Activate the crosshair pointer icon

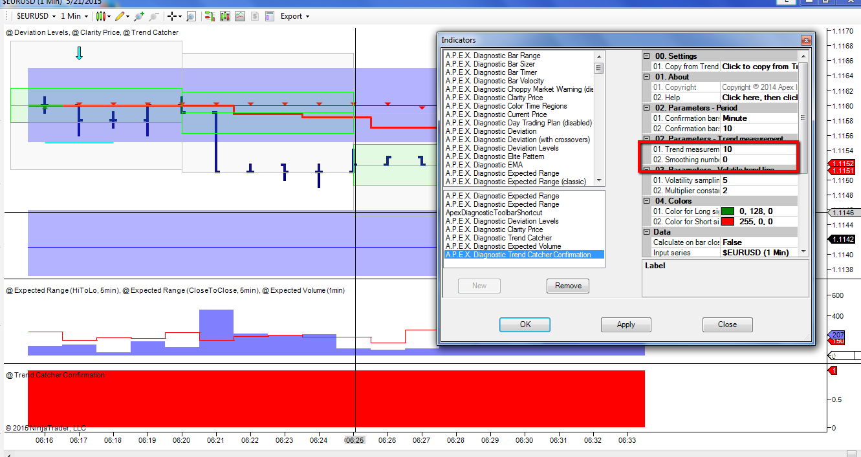pyautogui.click(x=172, y=16)
